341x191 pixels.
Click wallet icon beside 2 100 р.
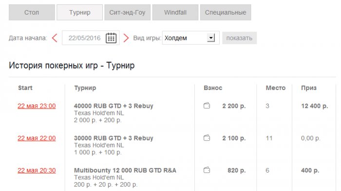pos(207,138)
